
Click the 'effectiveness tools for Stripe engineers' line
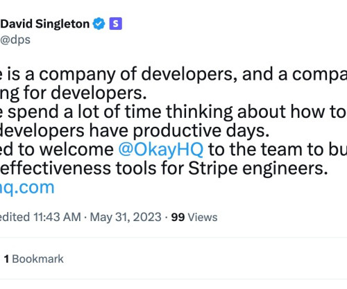(x=164, y=168)
